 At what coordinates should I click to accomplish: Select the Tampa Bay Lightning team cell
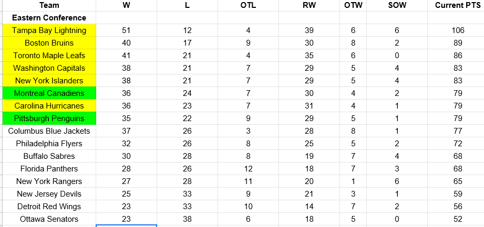point(49,30)
